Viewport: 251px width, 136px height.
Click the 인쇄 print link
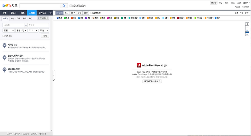point(236,13)
